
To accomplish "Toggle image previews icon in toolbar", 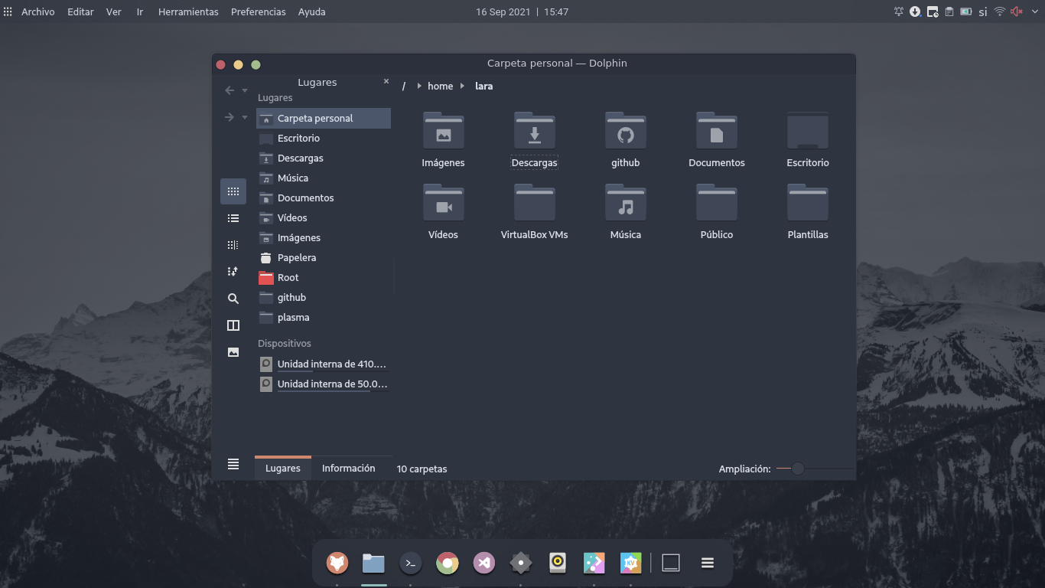I will pyautogui.click(x=233, y=352).
